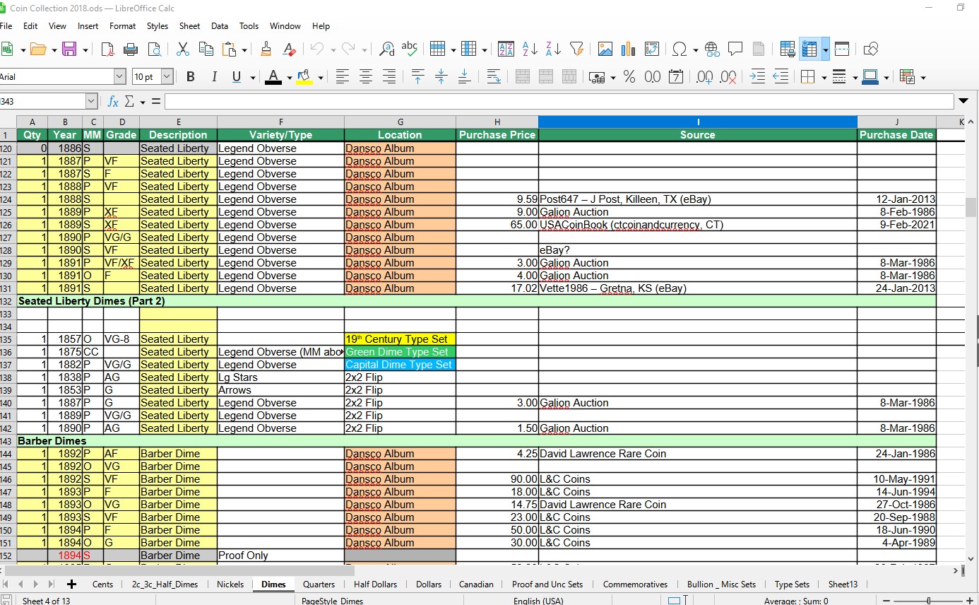The image size is (979, 605).
Task: Open the Data menu
Action: tap(220, 26)
